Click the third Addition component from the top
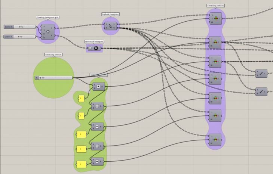Viewport: 273px width, 174px height. coord(98,127)
